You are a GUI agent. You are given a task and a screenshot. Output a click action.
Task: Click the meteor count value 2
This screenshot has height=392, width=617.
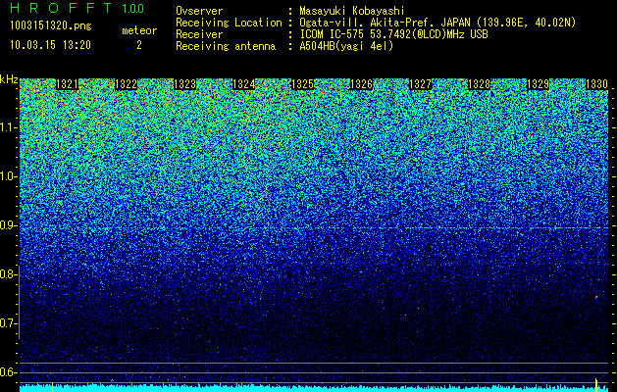[139, 45]
